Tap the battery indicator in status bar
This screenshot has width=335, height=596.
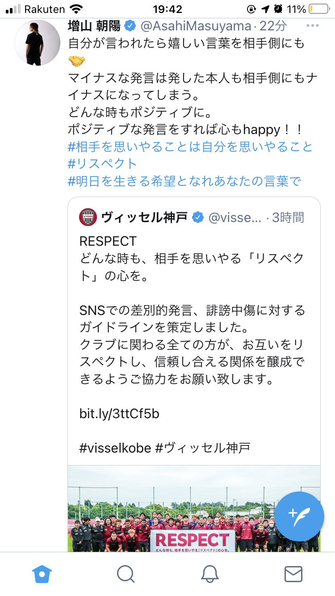(318, 9)
